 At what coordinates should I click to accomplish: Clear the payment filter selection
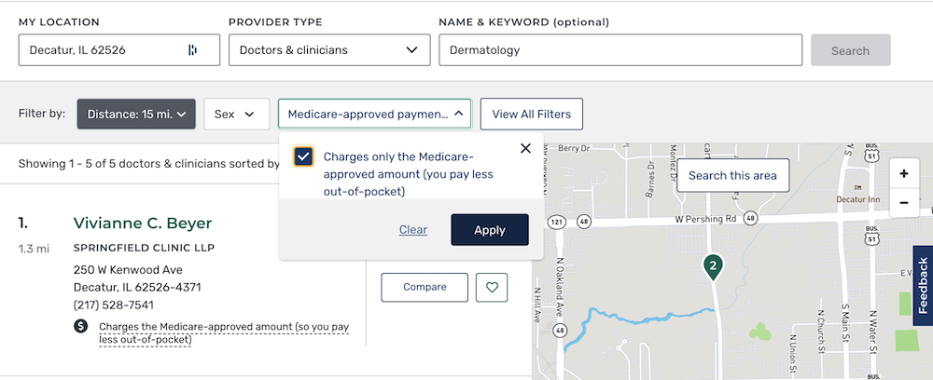pos(413,230)
